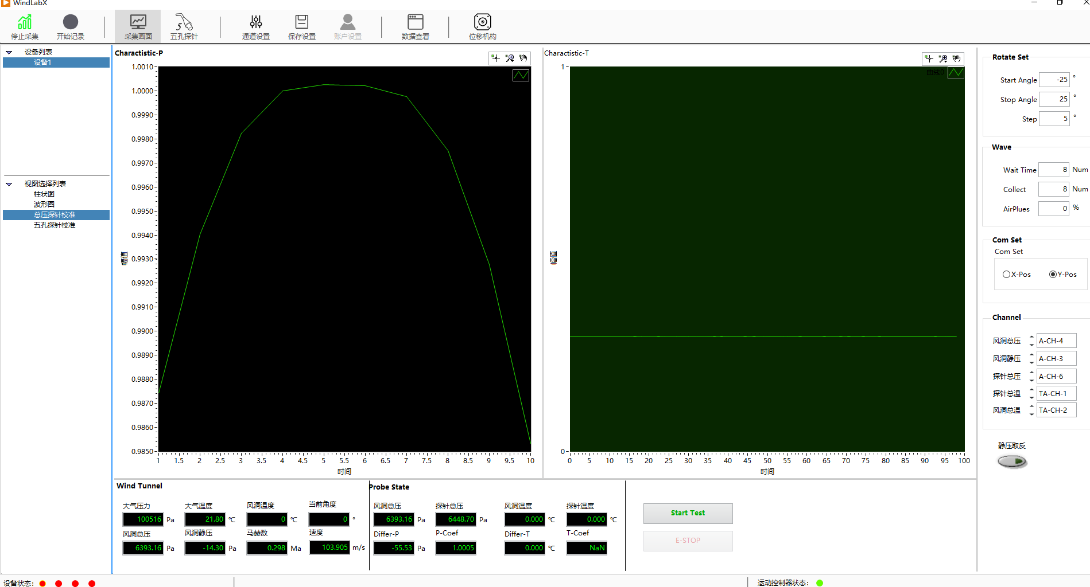This screenshot has width=1090, height=587.
Task: Select zoom tool on Charactistic-P graph
Action: [x=510, y=58]
